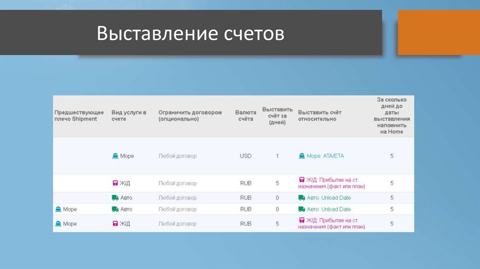
Task: Click days value 0 in Авто row with preceding Море
Action: tap(277, 209)
